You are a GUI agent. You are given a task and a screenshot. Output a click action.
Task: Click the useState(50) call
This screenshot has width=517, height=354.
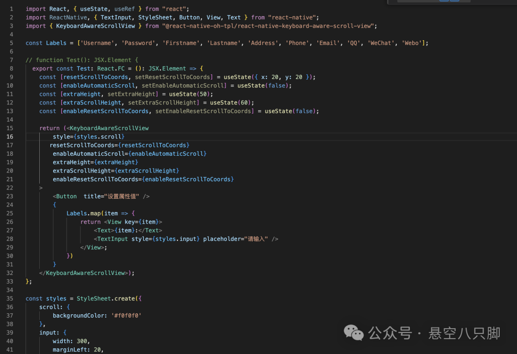[189, 94]
